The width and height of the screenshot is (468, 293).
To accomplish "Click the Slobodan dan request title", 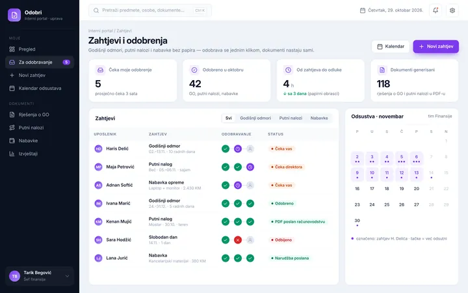I will point(163,237).
